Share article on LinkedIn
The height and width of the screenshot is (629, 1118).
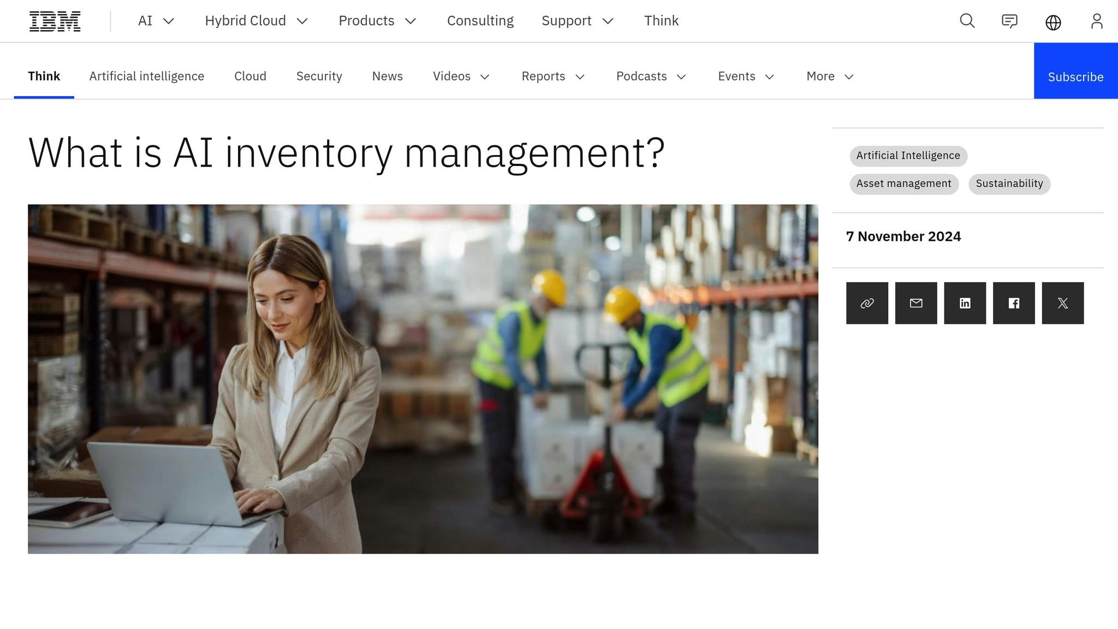click(x=965, y=303)
